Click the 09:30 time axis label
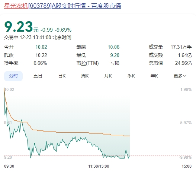This screenshot has height=171, width=196. tap(9, 166)
